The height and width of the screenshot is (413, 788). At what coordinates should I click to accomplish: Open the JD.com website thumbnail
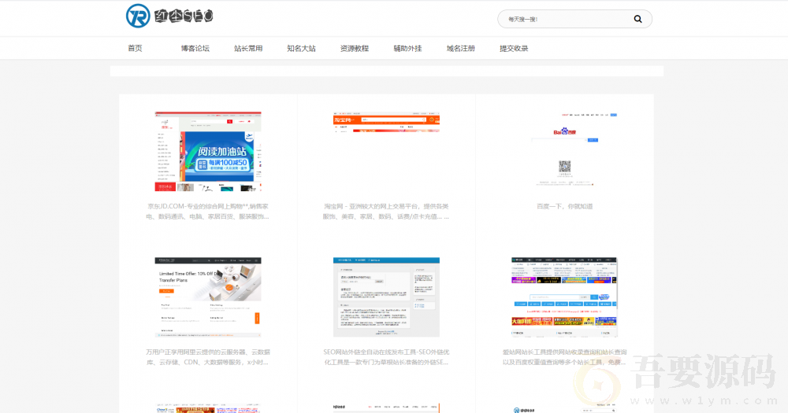pyautogui.click(x=208, y=151)
